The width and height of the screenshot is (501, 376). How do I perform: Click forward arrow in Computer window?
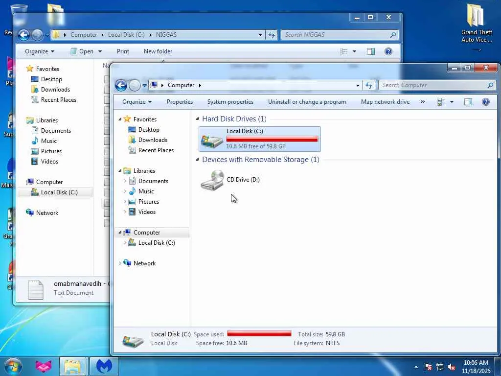[135, 85]
